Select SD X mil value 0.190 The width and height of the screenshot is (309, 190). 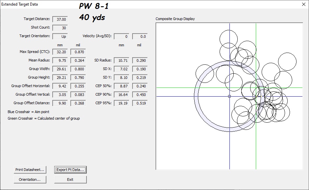tap(140, 69)
